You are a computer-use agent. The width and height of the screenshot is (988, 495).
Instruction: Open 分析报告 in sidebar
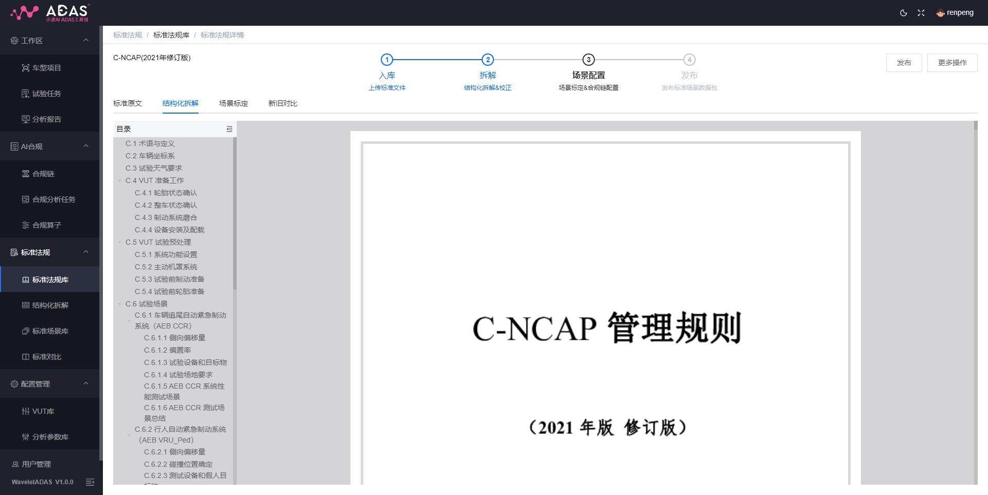49,119
